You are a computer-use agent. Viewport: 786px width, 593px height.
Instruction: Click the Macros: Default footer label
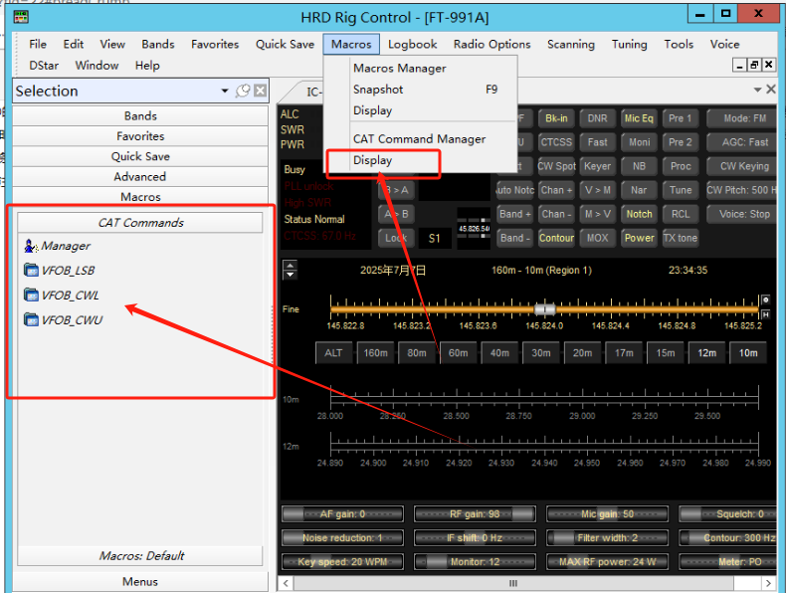pyautogui.click(x=140, y=556)
